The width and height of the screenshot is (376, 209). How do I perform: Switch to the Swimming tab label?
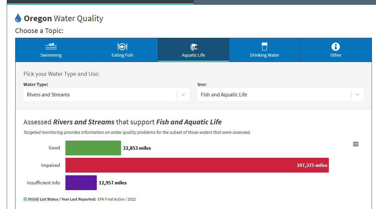tap(51, 55)
